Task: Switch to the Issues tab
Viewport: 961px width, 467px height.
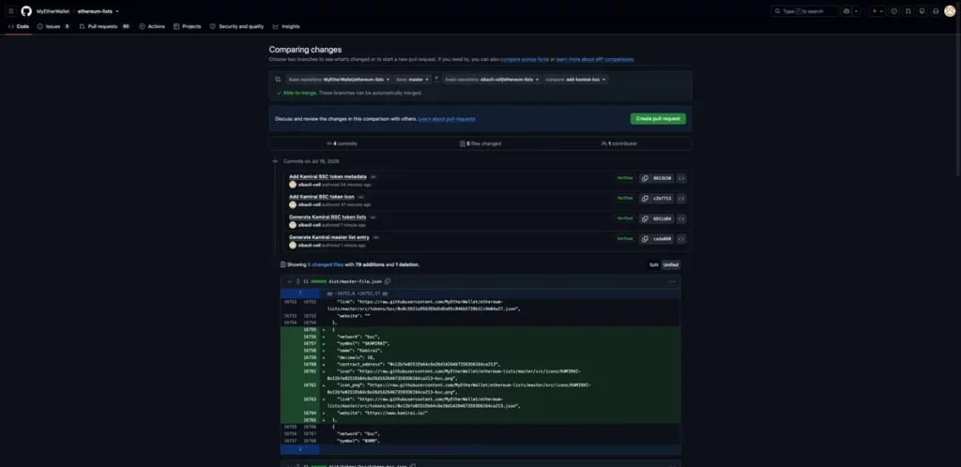Action: (53, 26)
